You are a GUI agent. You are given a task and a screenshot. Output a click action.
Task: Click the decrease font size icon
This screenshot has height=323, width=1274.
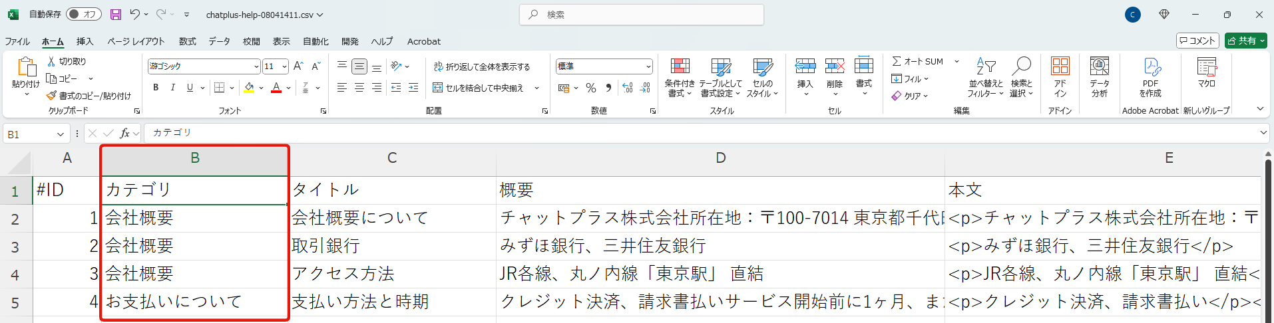tap(316, 66)
